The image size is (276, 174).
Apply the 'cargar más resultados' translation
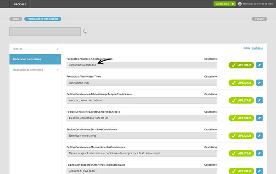tap(241, 65)
